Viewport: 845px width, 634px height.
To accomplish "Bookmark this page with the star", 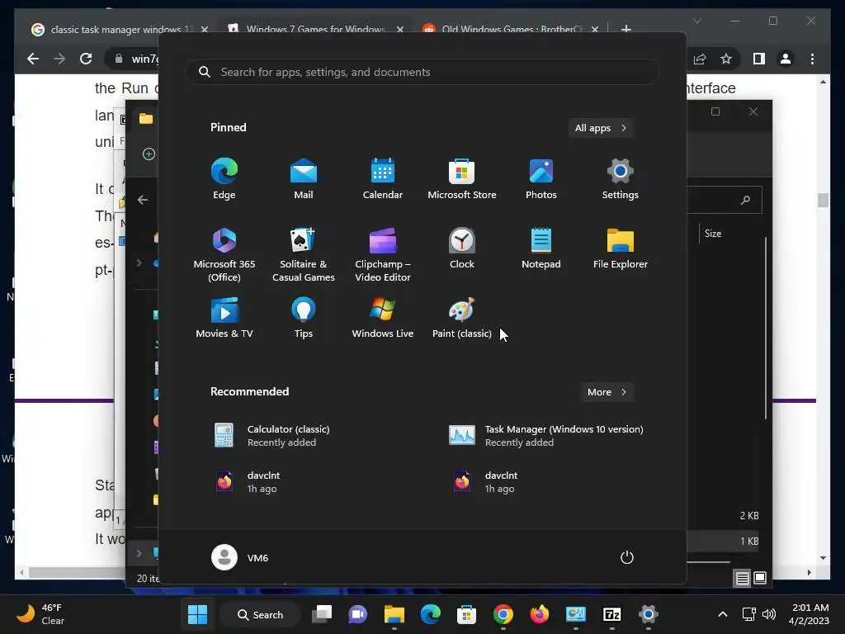I will point(726,59).
